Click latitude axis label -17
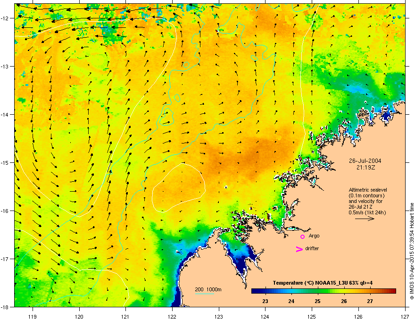415x321 pixels. tap(5, 259)
